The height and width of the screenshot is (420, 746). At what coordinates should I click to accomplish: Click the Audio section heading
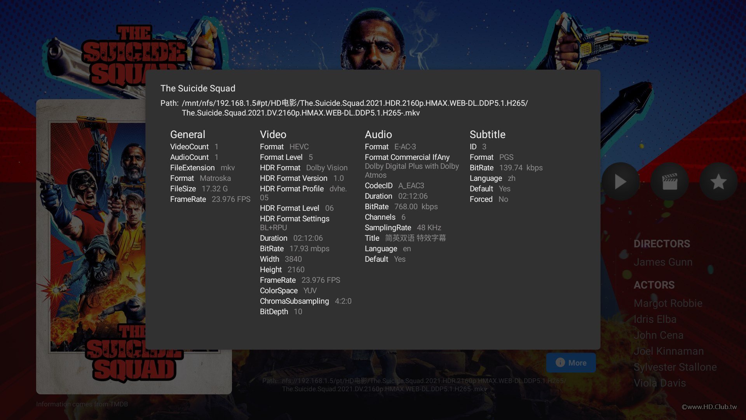378,135
